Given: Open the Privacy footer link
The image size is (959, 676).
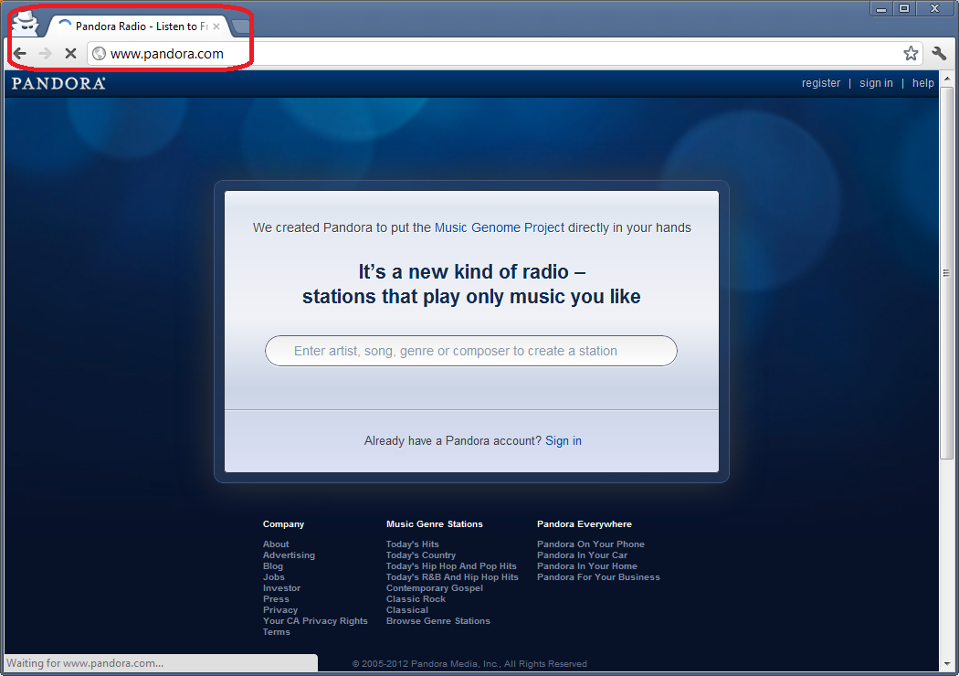Looking at the screenshot, I should click(280, 610).
